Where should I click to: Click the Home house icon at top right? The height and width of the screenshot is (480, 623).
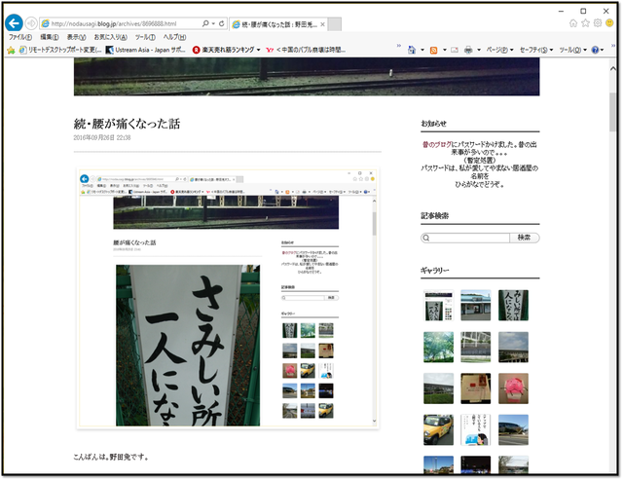pyautogui.click(x=573, y=23)
